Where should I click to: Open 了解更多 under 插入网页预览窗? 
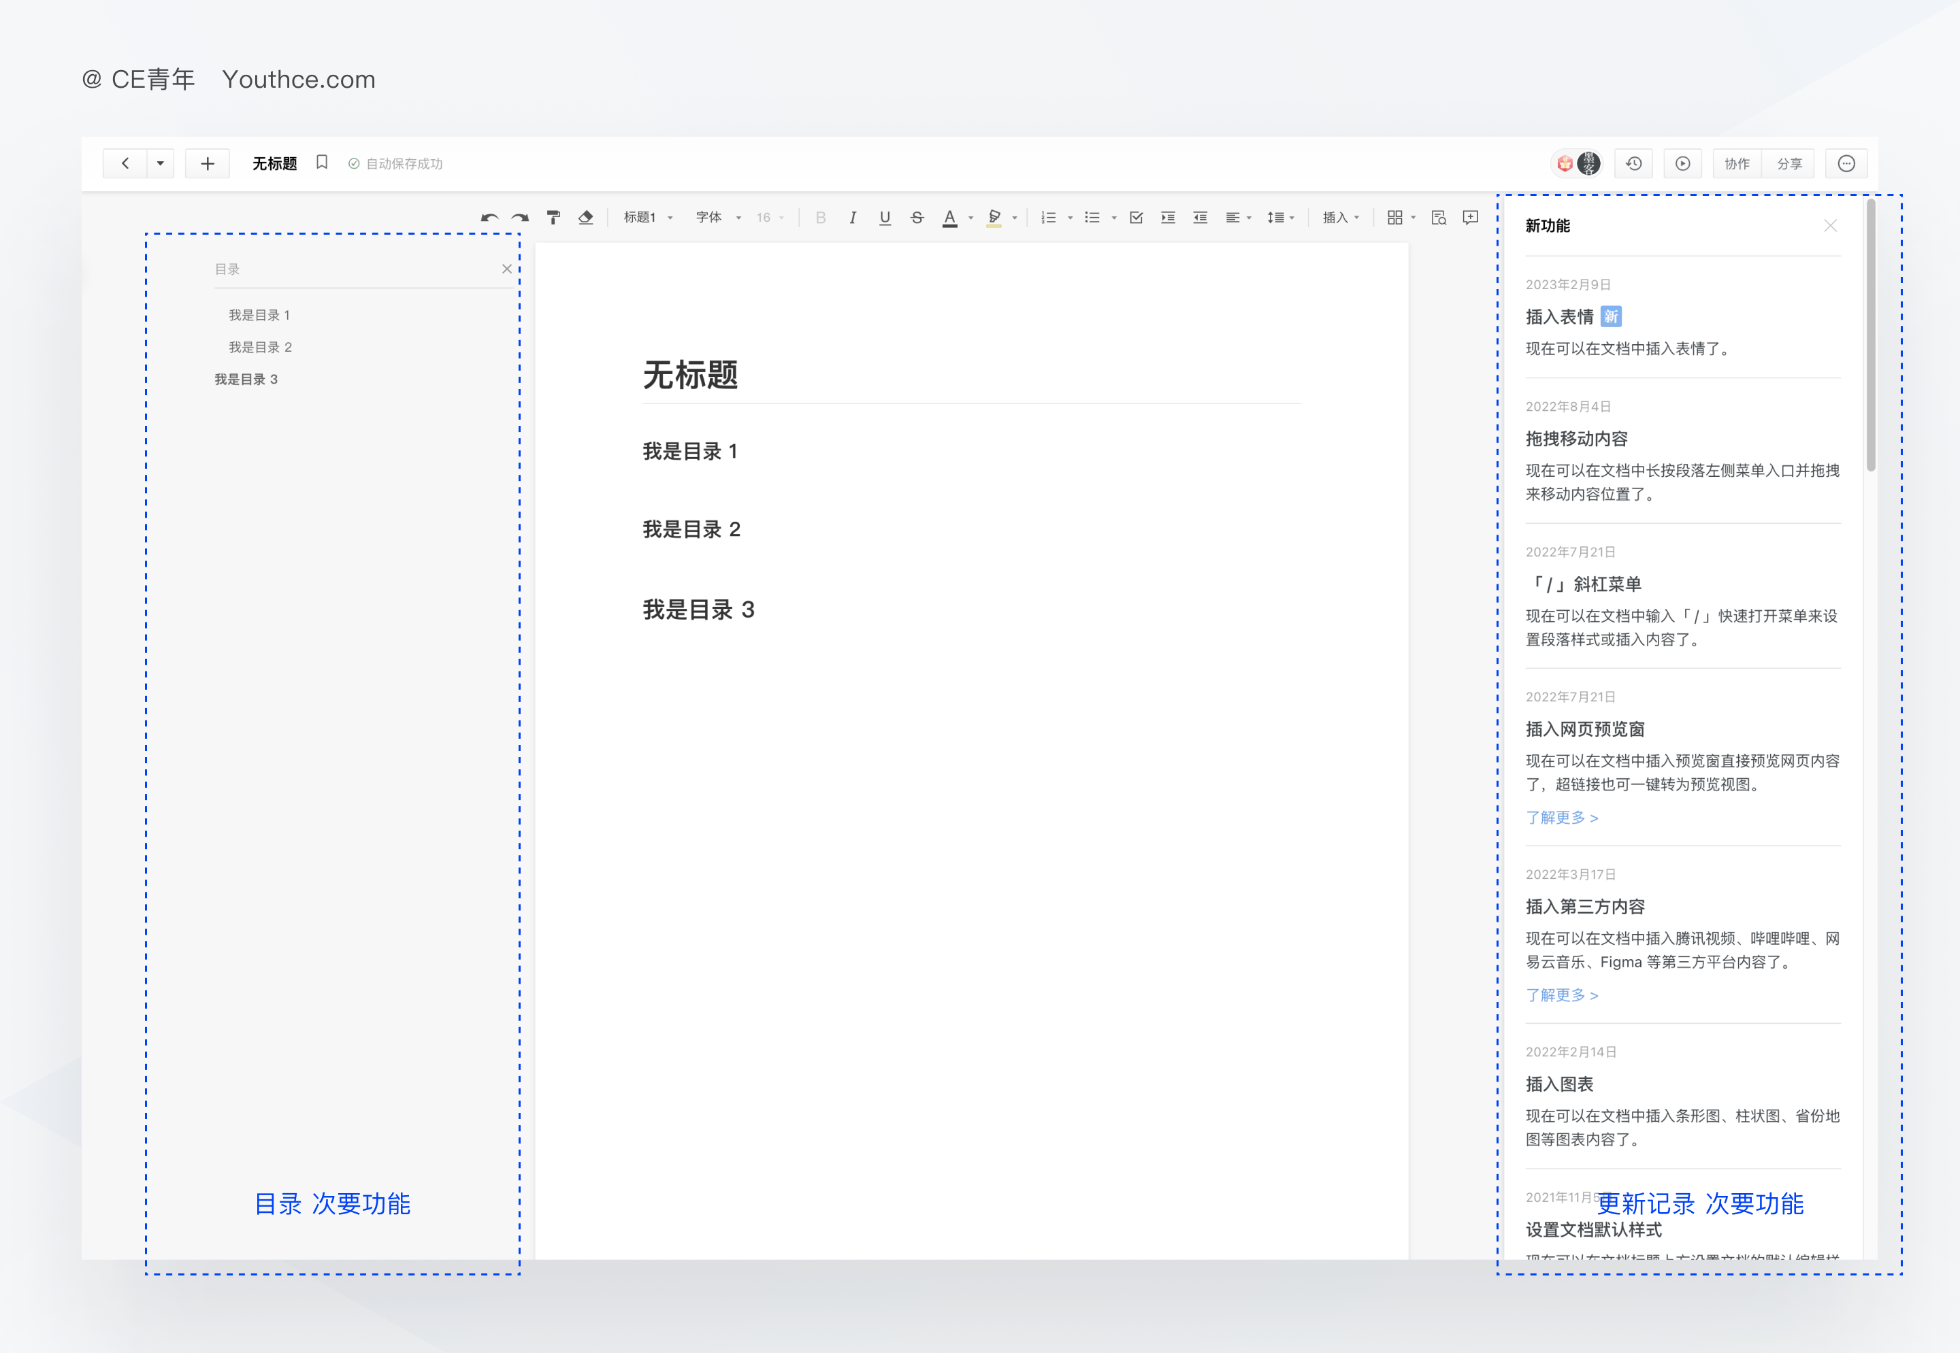click(1563, 818)
